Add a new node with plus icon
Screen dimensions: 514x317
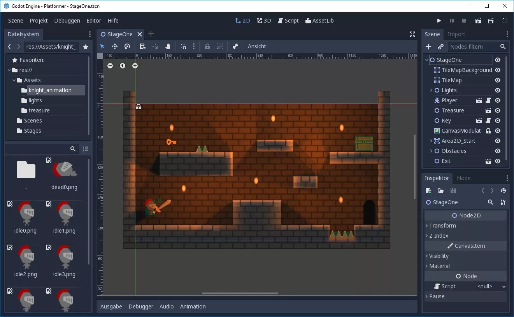point(428,47)
